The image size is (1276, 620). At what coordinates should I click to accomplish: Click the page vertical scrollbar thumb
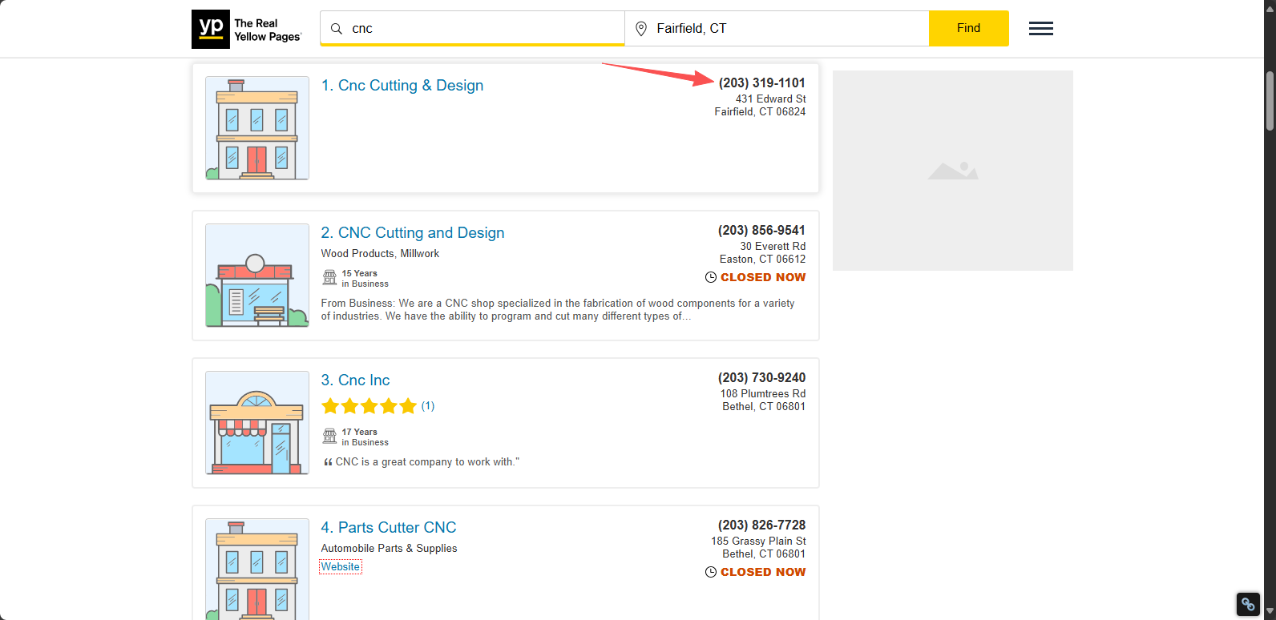pos(1270,100)
